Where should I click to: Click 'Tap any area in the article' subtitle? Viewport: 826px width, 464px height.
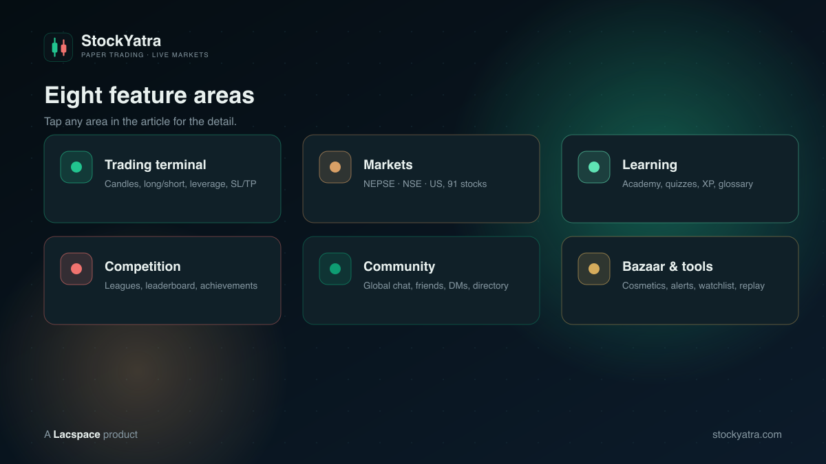tap(140, 122)
